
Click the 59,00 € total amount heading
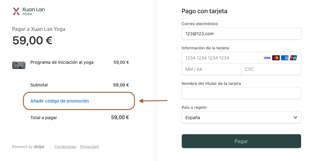(32, 41)
